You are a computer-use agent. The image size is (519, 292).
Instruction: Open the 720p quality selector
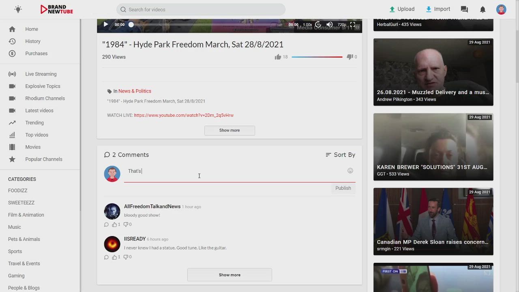pos(341,25)
